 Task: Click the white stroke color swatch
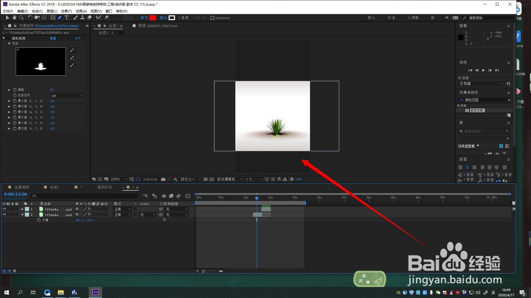pos(172,18)
